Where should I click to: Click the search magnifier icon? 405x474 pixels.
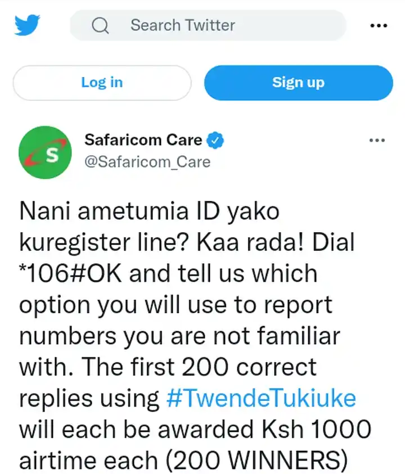pos(100,25)
